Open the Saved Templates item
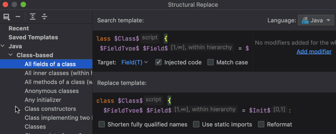Screen dimensions: 336x134 33,37
